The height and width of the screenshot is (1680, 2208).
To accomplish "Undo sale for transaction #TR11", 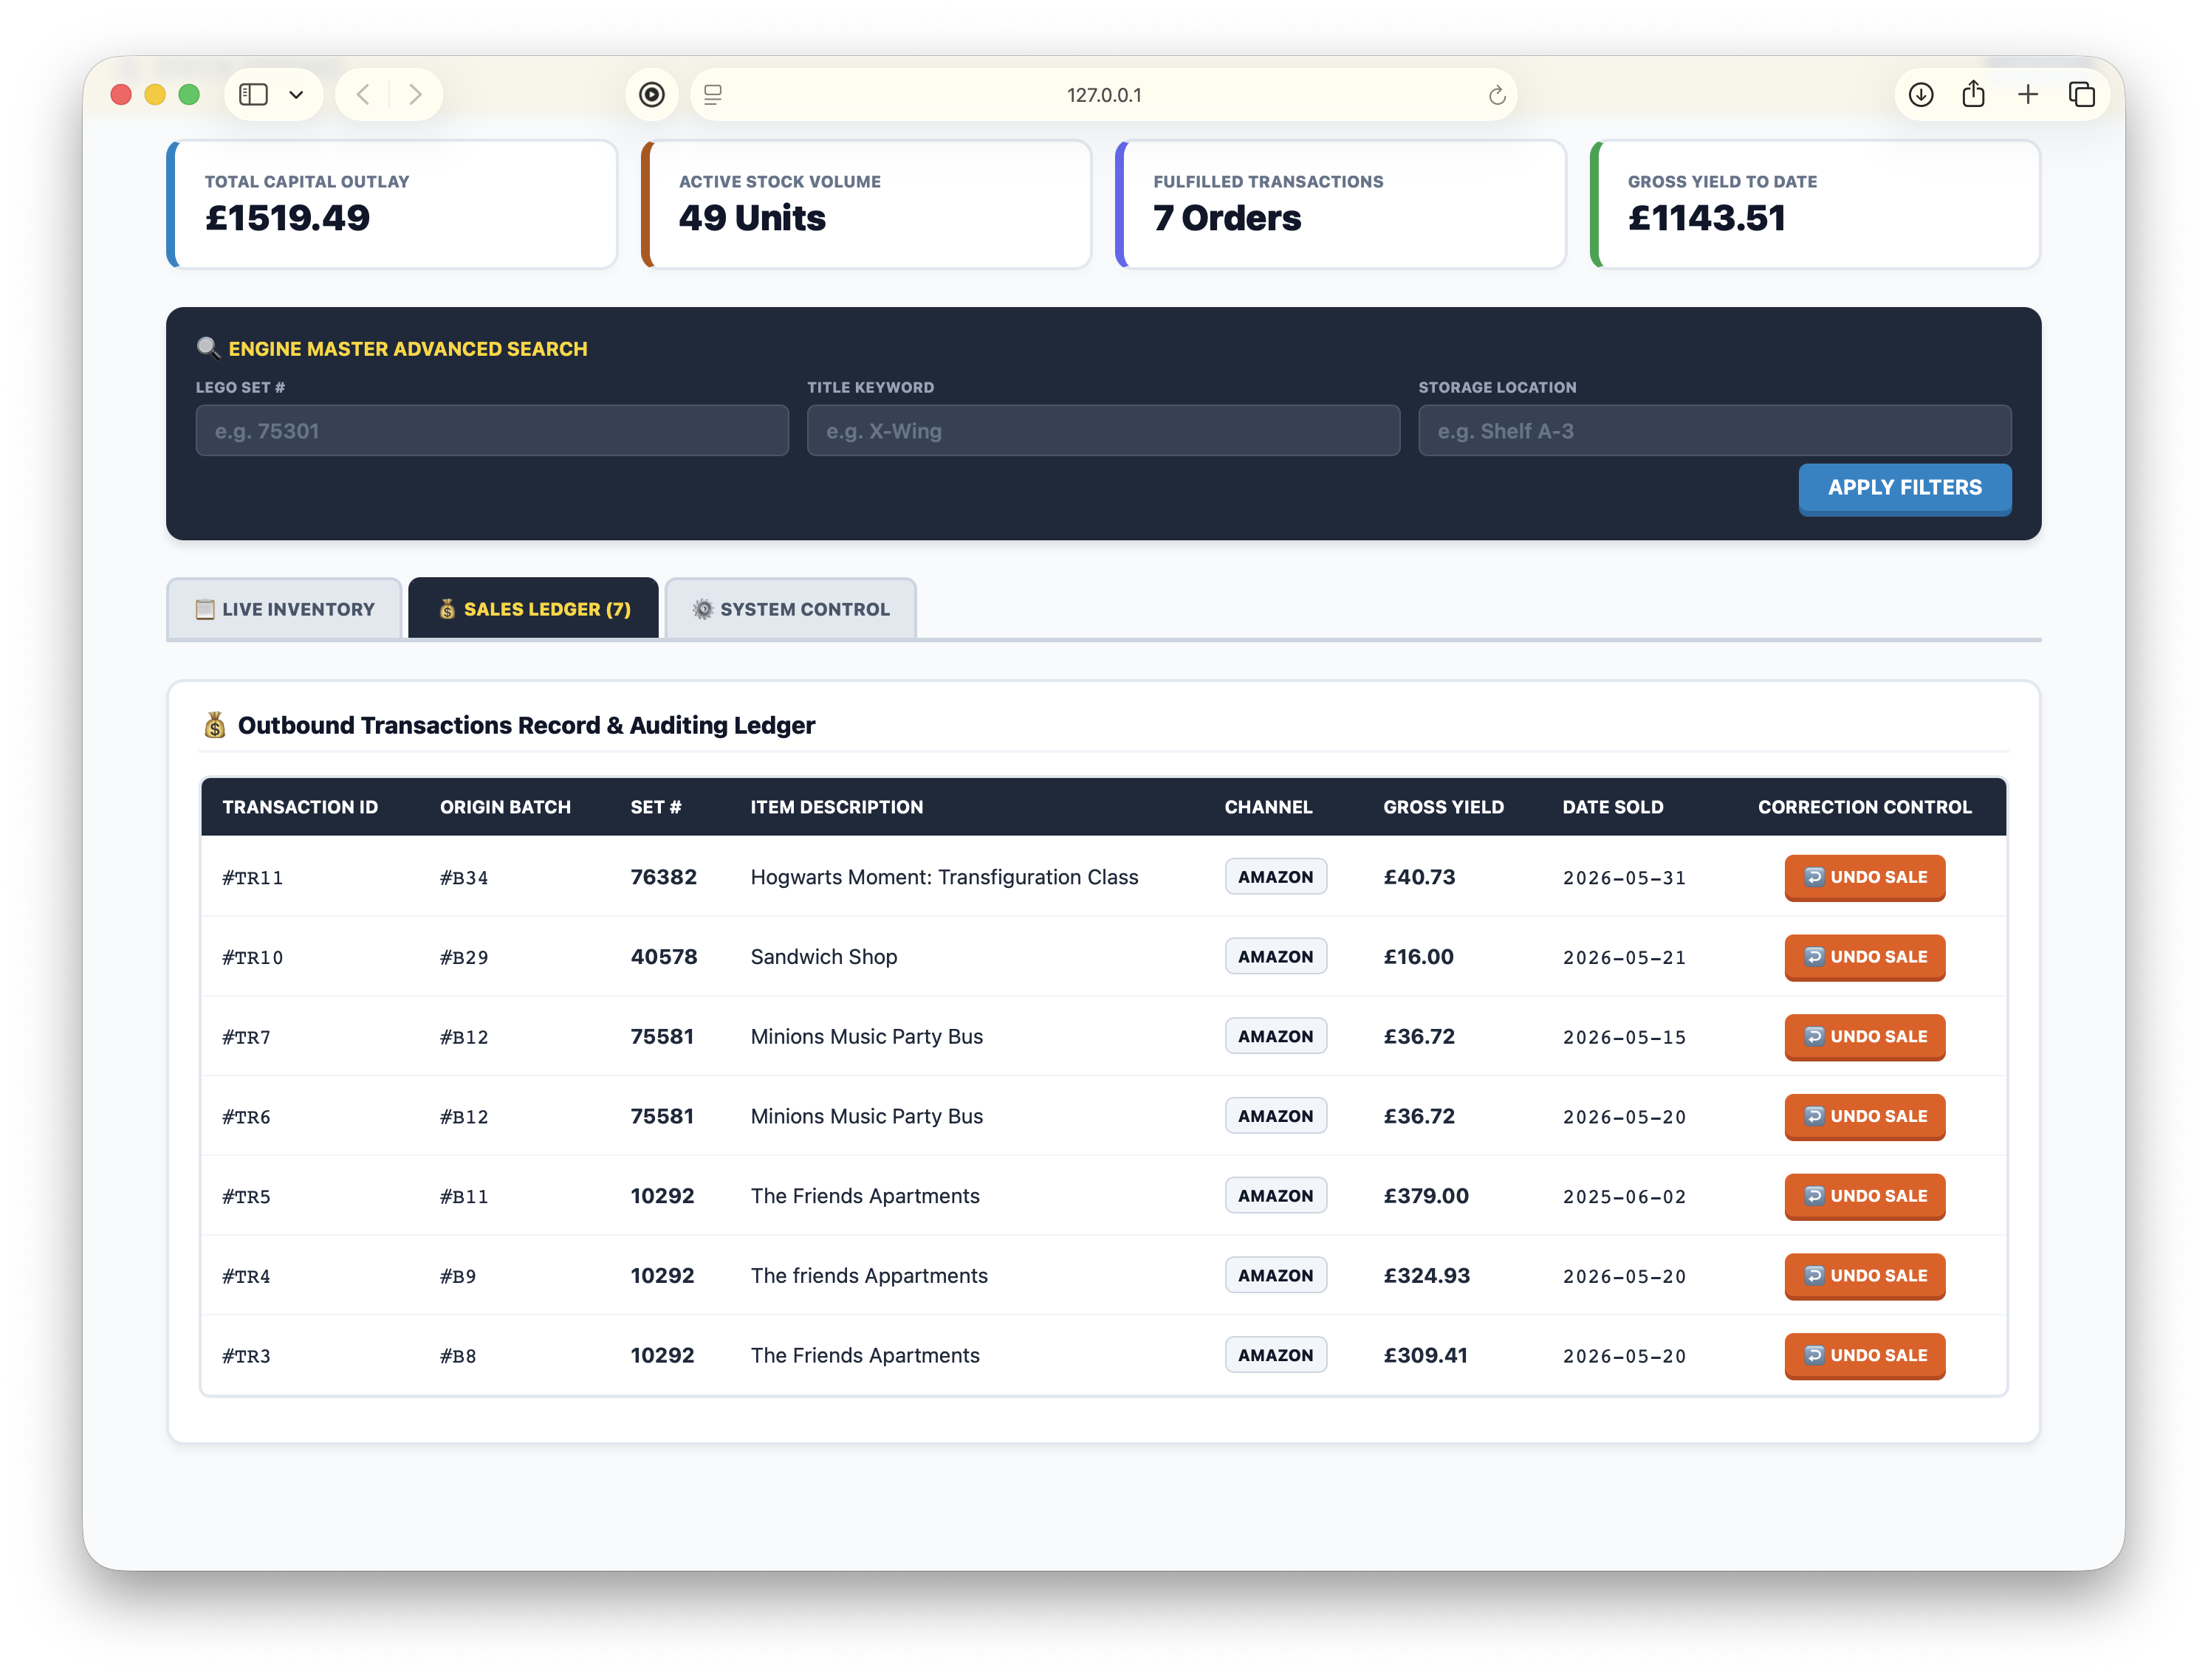I will (1865, 877).
